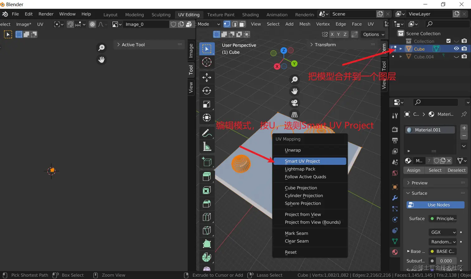
Task: Pin the properties editor context
Action: tap(464, 114)
